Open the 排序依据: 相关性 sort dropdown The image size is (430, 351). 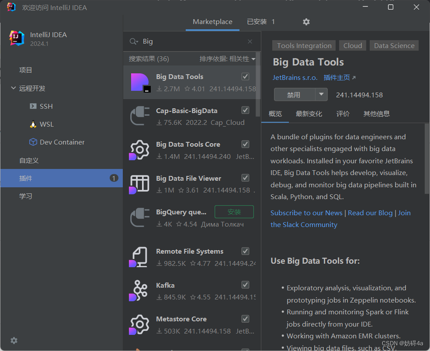pyautogui.click(x=227, y=59)
